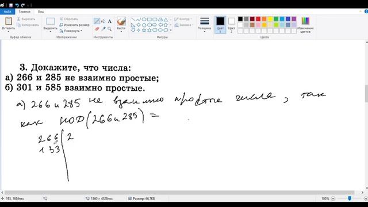This screenshot has height=207, width=368.
Task: Choose the isosceles triangle shape
Action: (166, 19)
